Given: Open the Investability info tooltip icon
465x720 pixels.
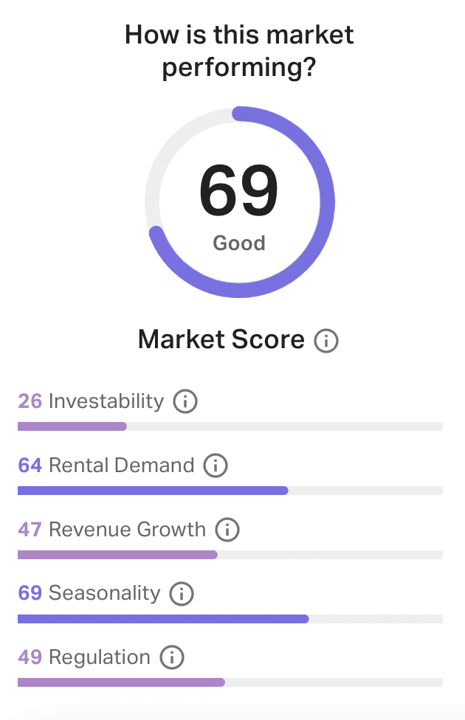Looking at the screenshot, I should (x=185, y=402).
